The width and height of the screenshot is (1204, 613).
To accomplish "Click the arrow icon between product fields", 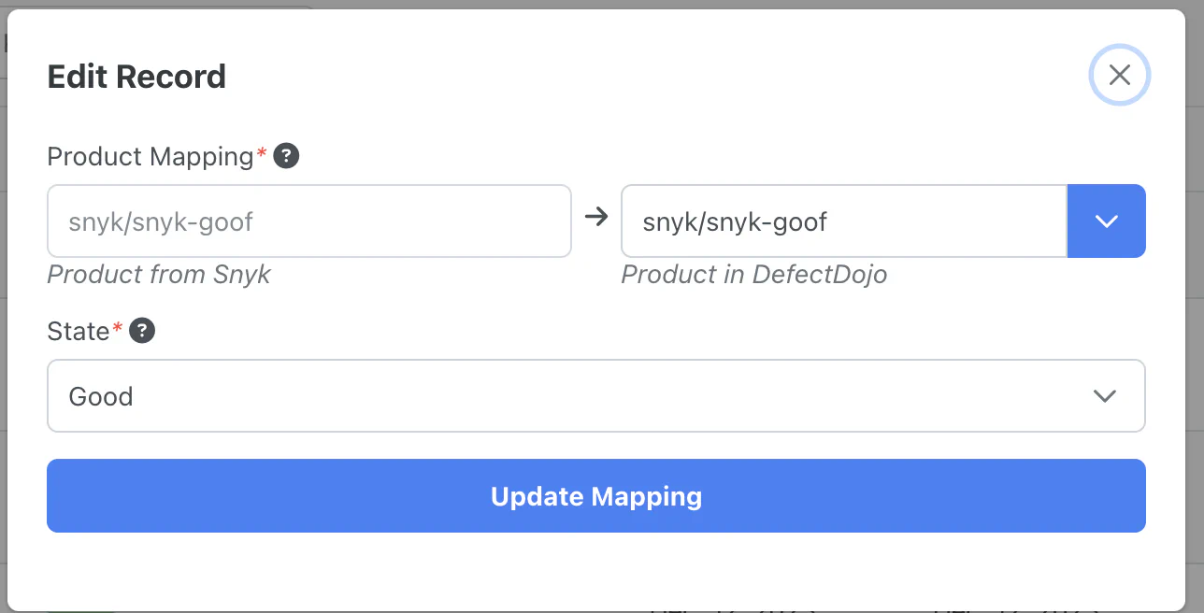I will pos(595,218).
